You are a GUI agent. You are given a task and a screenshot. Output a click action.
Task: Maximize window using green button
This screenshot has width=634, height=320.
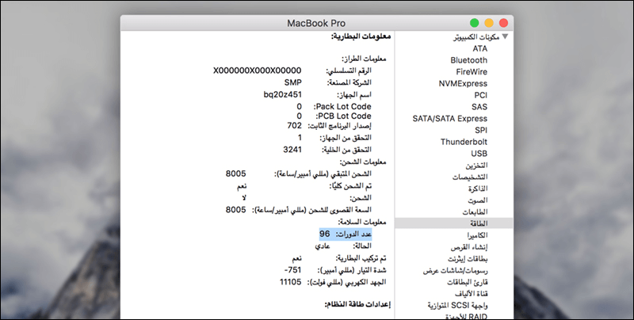click(474, 23)
